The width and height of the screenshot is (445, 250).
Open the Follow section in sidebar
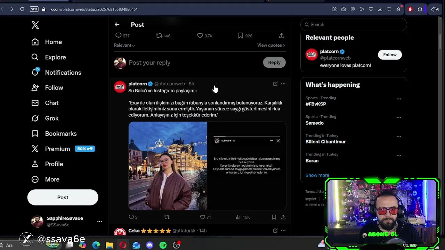tap(47, 88)
